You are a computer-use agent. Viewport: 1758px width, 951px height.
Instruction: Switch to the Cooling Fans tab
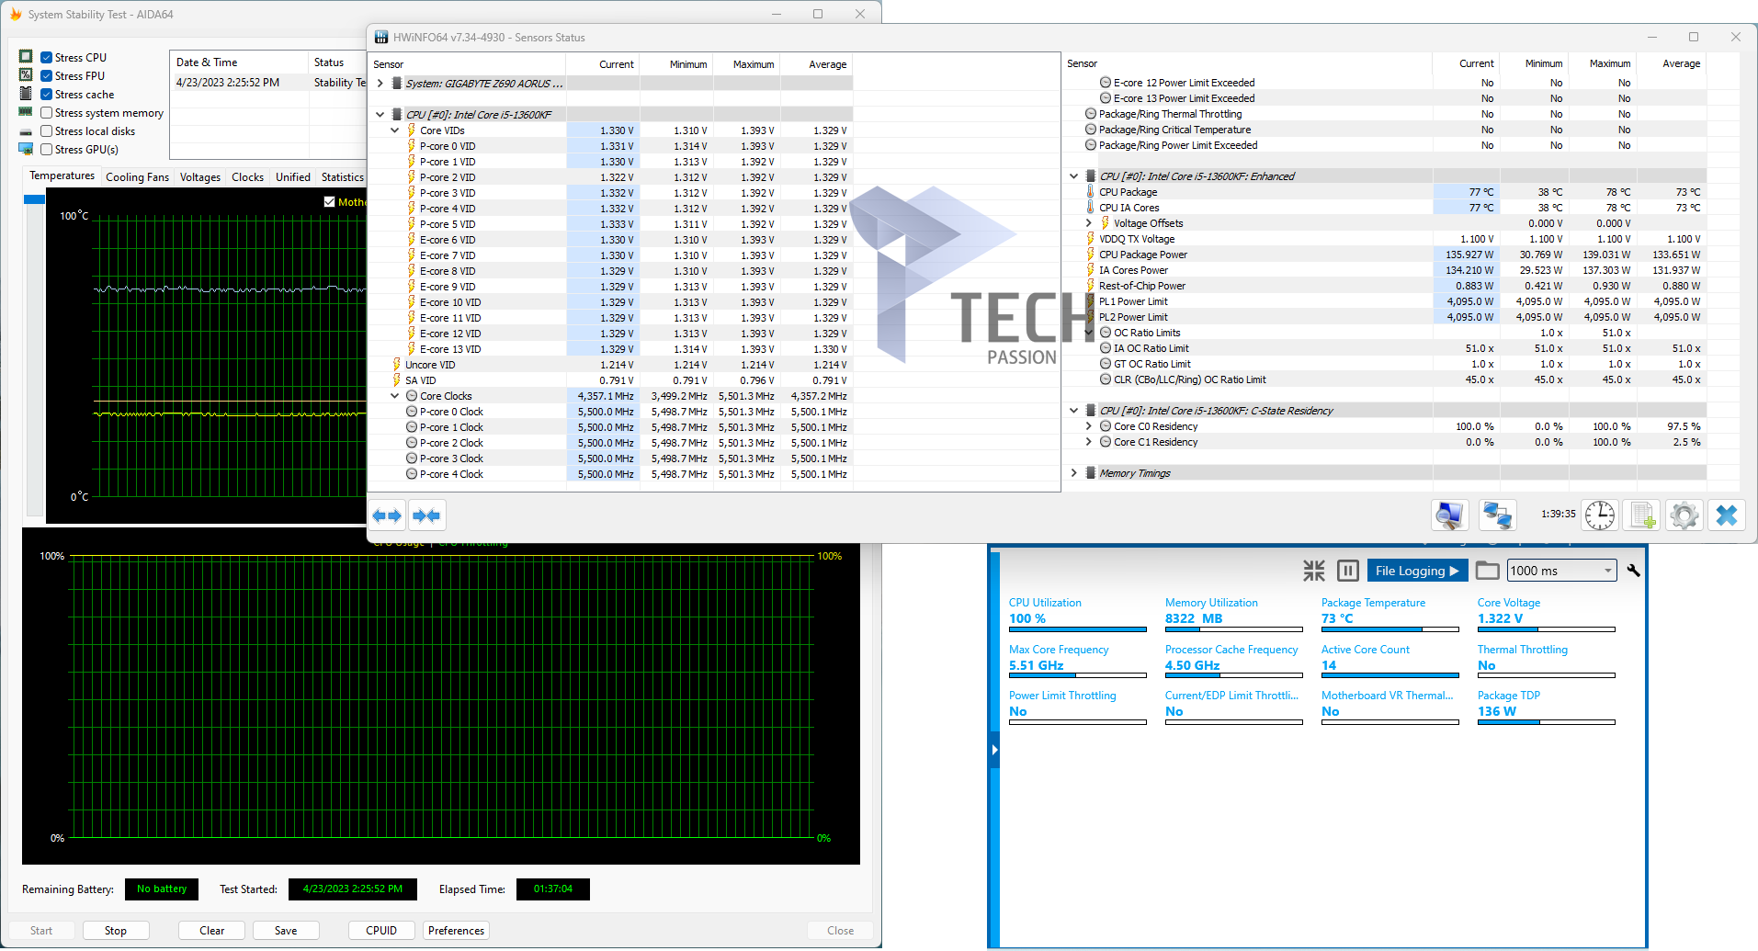(137, 177)
